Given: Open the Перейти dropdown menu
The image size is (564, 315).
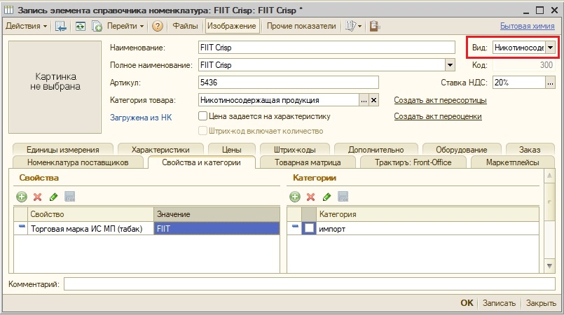Looking at the screenshot, I should click(x=125, y=26).
